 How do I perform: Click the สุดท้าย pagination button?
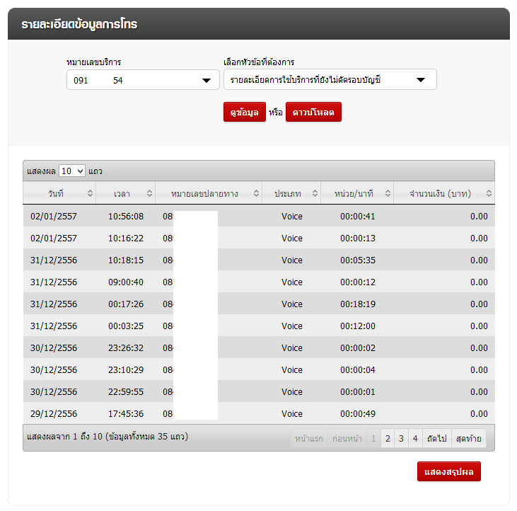coord(468,438)
